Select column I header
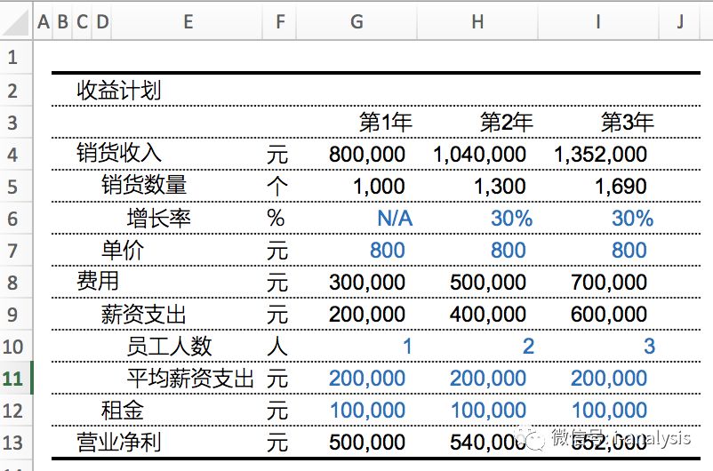This screenshot has width=713, height=471. [x=598, y=22]
